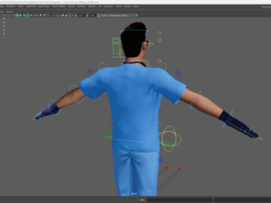271x203 pixels.
Task: Select the facial control panel box
Action: click(x=116, y=47)
